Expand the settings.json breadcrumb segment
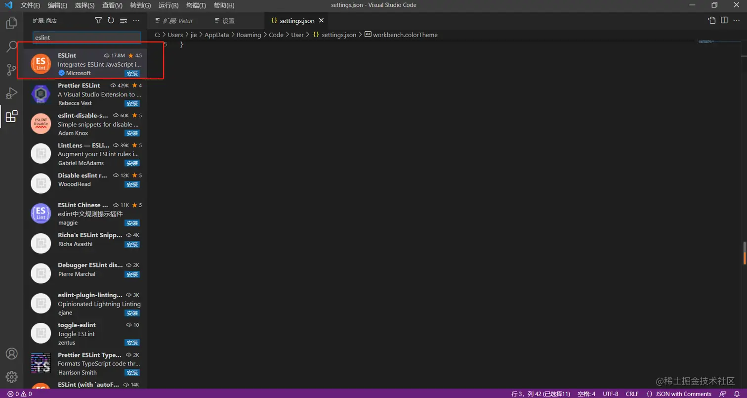Image resolution: width=747 pixels, height=398 pixels. [334, 35]
